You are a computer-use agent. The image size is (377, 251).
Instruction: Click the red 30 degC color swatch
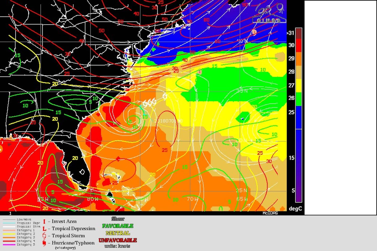(298, 45)
